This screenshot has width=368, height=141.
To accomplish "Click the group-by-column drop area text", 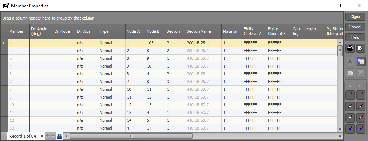I will click(48, 18).
